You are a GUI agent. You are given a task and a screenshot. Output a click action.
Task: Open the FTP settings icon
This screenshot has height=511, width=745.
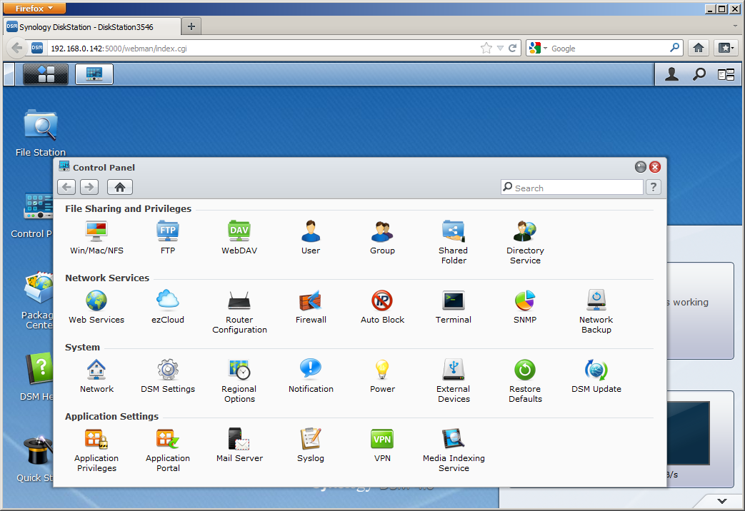click(x=168, y=238)
